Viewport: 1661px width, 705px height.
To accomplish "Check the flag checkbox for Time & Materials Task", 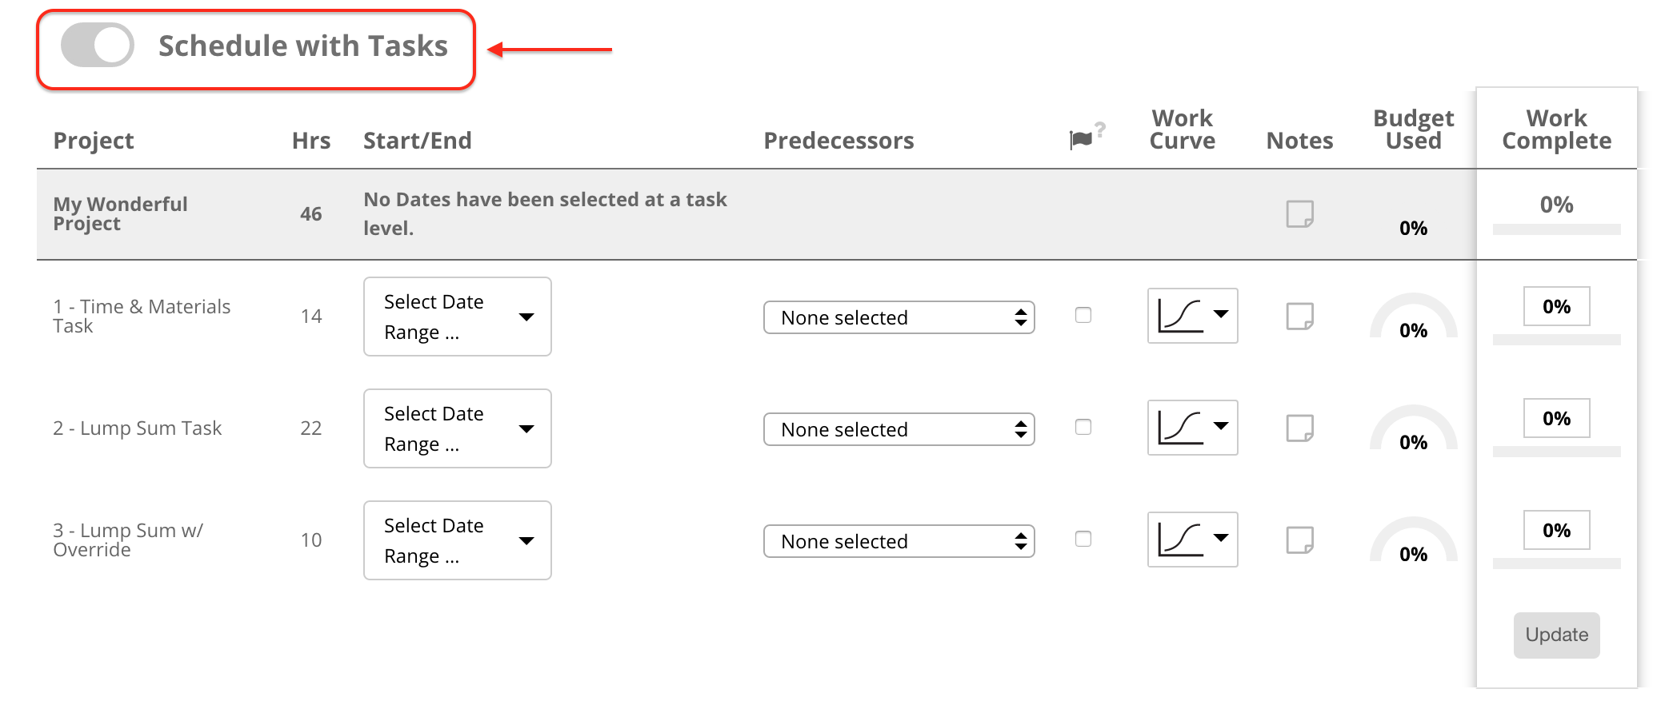I will coord(1084,315).
